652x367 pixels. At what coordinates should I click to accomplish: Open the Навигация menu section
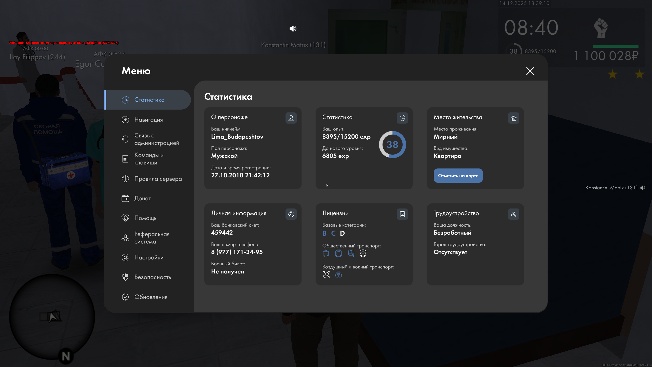148,120
